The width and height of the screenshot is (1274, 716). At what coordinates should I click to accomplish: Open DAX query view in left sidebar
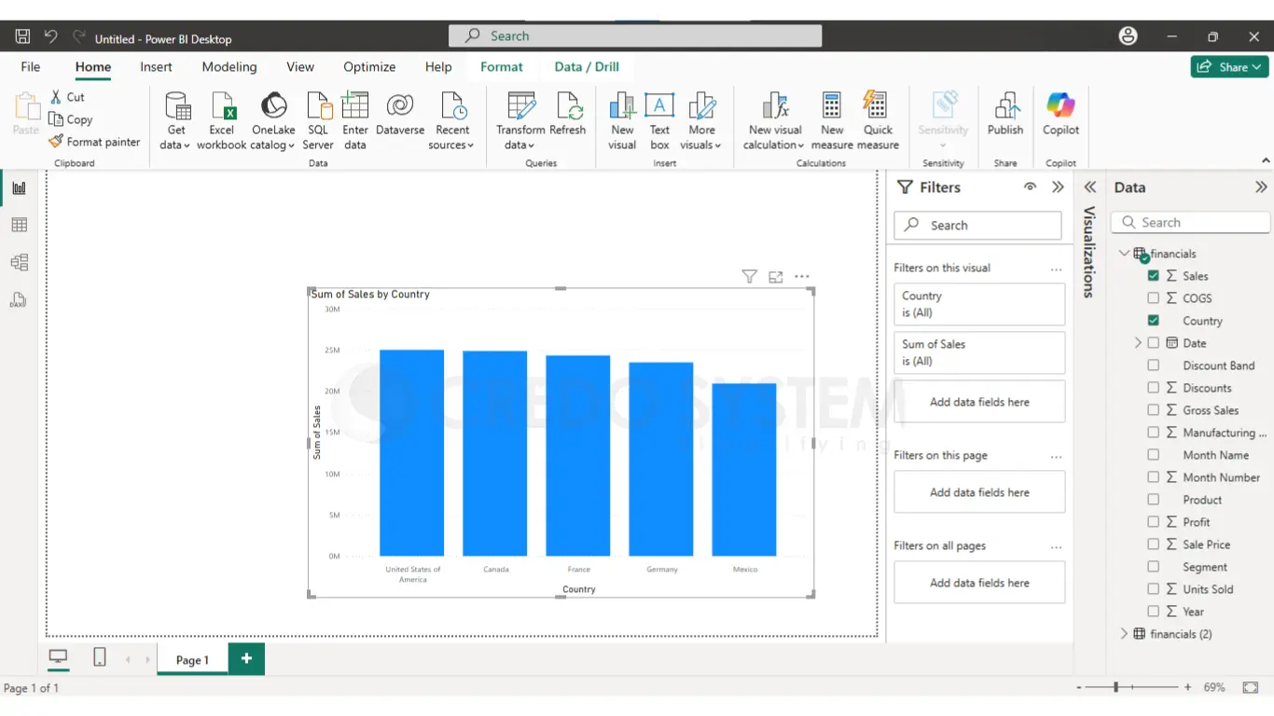[x=19, y=300]
